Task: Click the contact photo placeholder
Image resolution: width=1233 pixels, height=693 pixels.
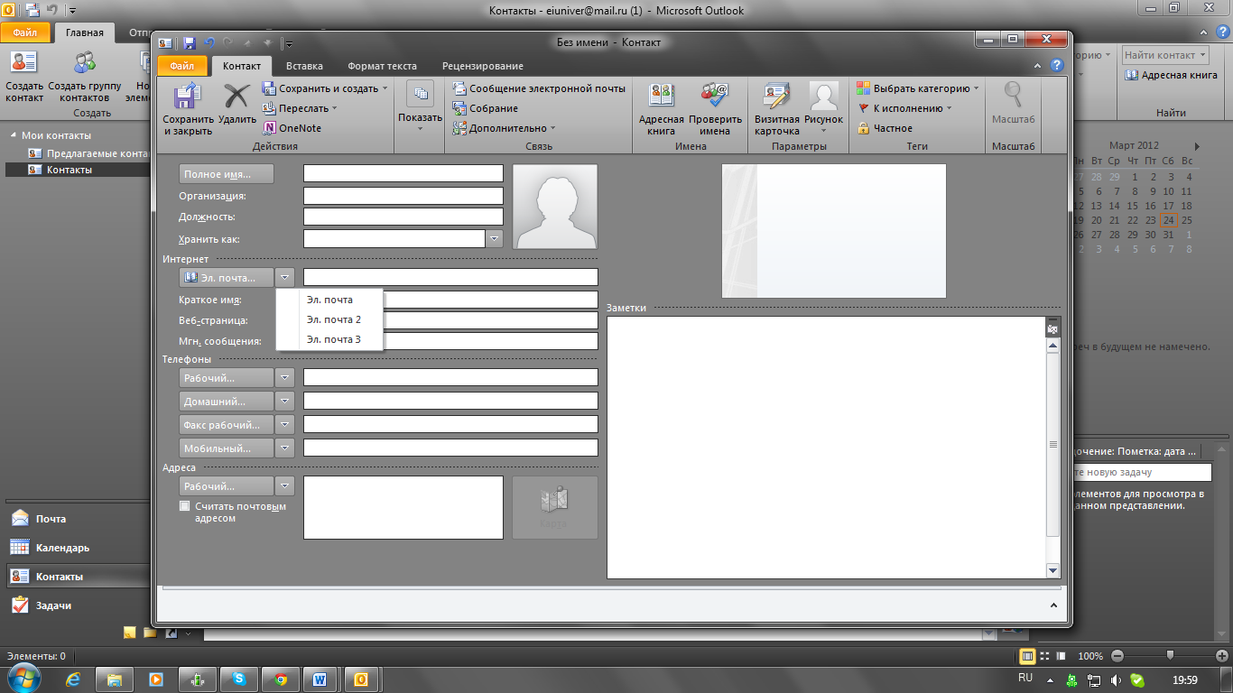Action: click(554, 207)
